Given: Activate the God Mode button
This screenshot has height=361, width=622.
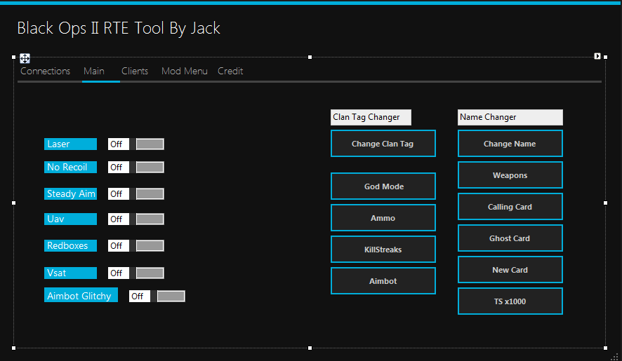Looking at the screenshot, I should click(383, 186).
